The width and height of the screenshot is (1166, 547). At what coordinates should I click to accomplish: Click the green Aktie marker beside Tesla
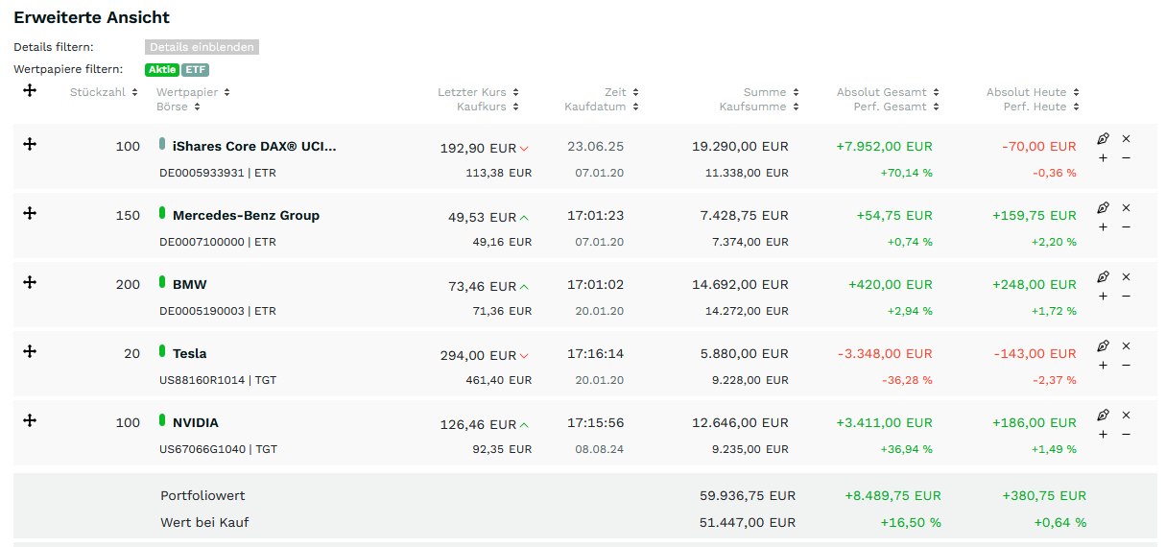click(x=162, y=351)
